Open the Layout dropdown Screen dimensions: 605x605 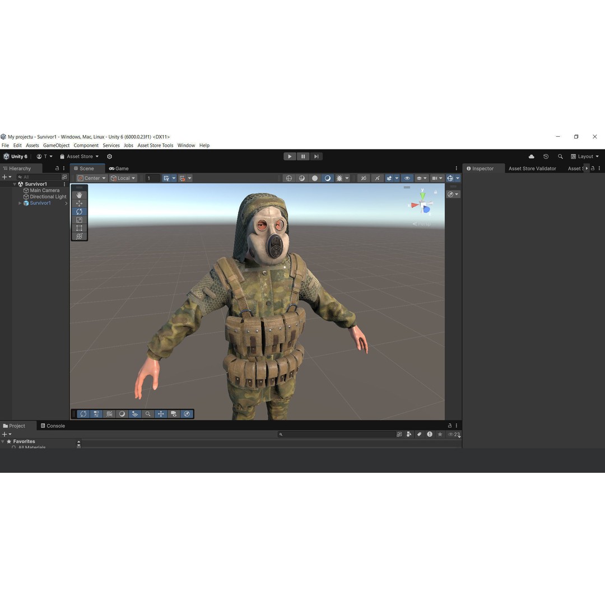pyautogui.click(x=584, y=156)
